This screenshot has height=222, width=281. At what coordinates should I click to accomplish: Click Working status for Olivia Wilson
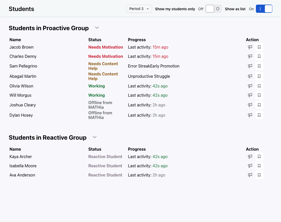[97, 86]
